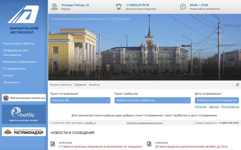Click the Дата отправления label
This screenshot has height=150, width=241.
tap(208, 94)
